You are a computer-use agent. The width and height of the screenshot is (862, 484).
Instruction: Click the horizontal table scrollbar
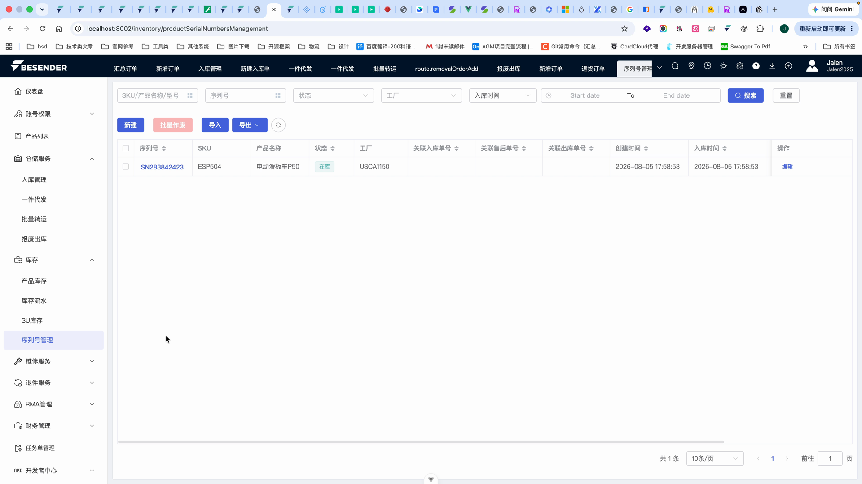point(421,442)
